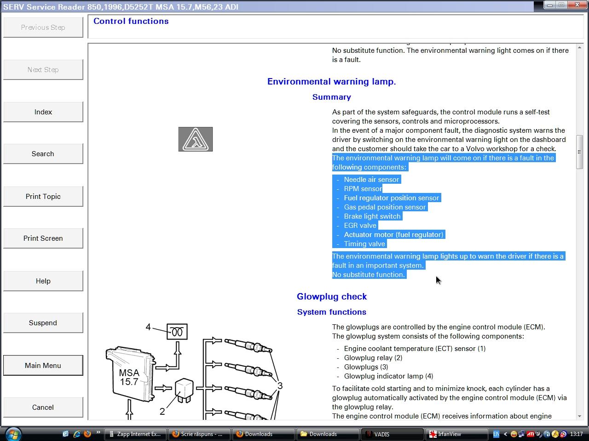Screen dimensions: 589x441
Task: Open the Index
Action: tap(43, 112)
